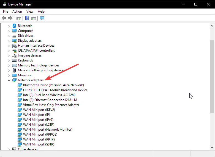215x157 pixels.
Task: Expand the Imaging devices chevron
Action: tap(9, 56)
